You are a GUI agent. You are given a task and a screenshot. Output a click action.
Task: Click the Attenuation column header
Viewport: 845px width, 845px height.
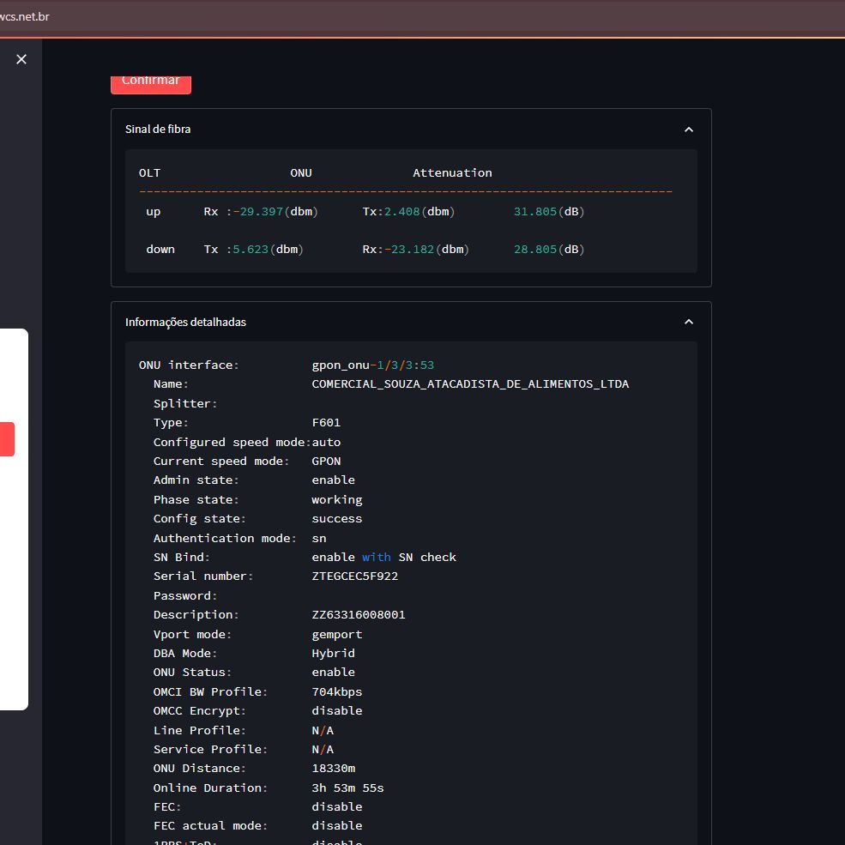pyautogui.click(x=452, y=173)
